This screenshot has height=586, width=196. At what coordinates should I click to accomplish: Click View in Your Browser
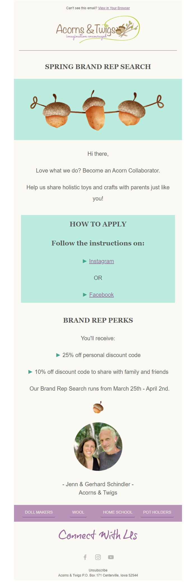(114, 8)
